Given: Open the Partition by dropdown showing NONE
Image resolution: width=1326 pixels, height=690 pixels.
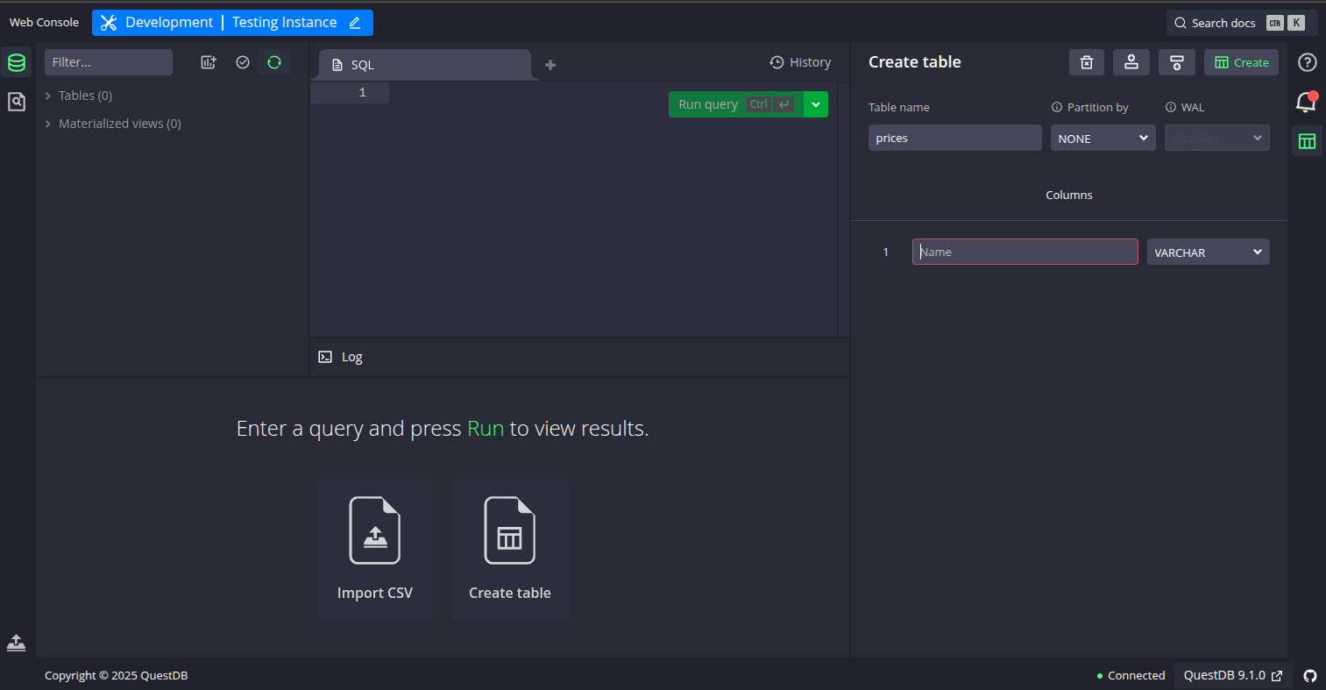Looking at the screenshot, I should pyautogui.click(x=1103, y=138).
